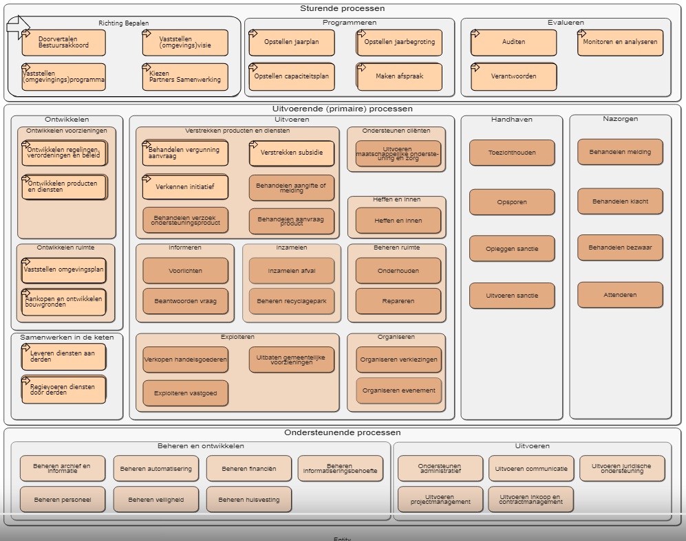Select the Uitvoeren sanctie process box
Image resolution: width=686 pixels, height=541 pixels.
512,296
